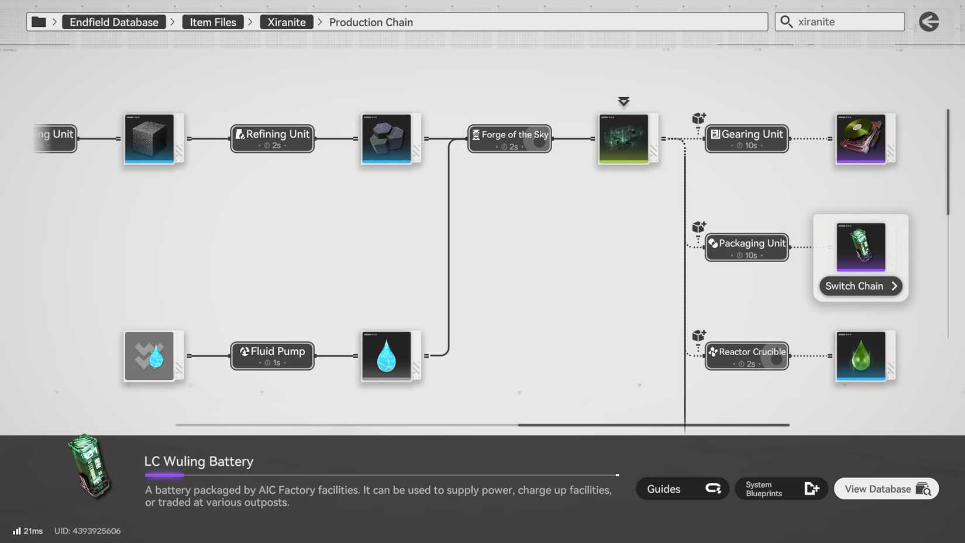
Task: Select the green Xiranite crystal item icon
Action: tap(623, 139)
